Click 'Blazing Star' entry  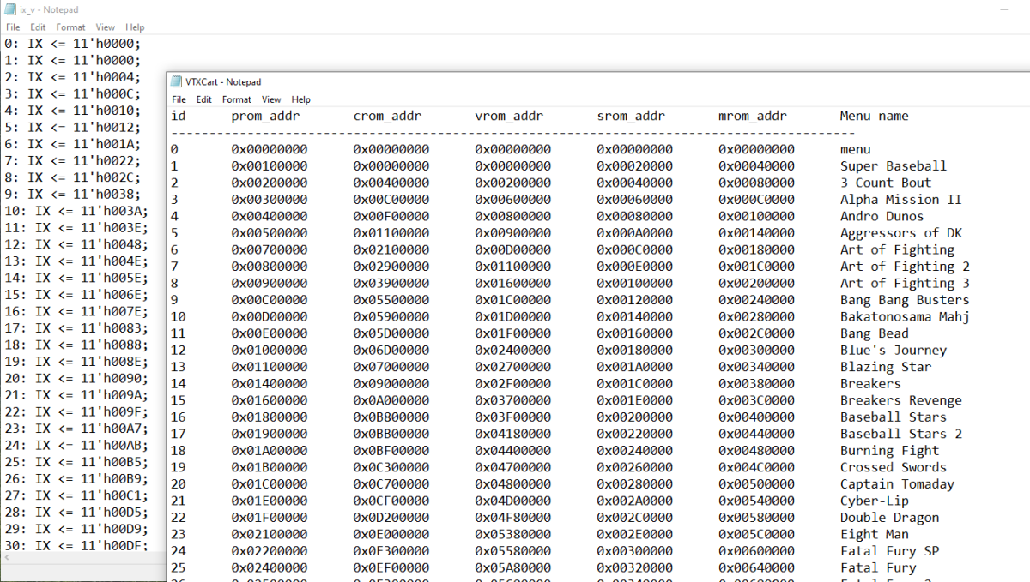pyautogui.click(x=886, y=367)
